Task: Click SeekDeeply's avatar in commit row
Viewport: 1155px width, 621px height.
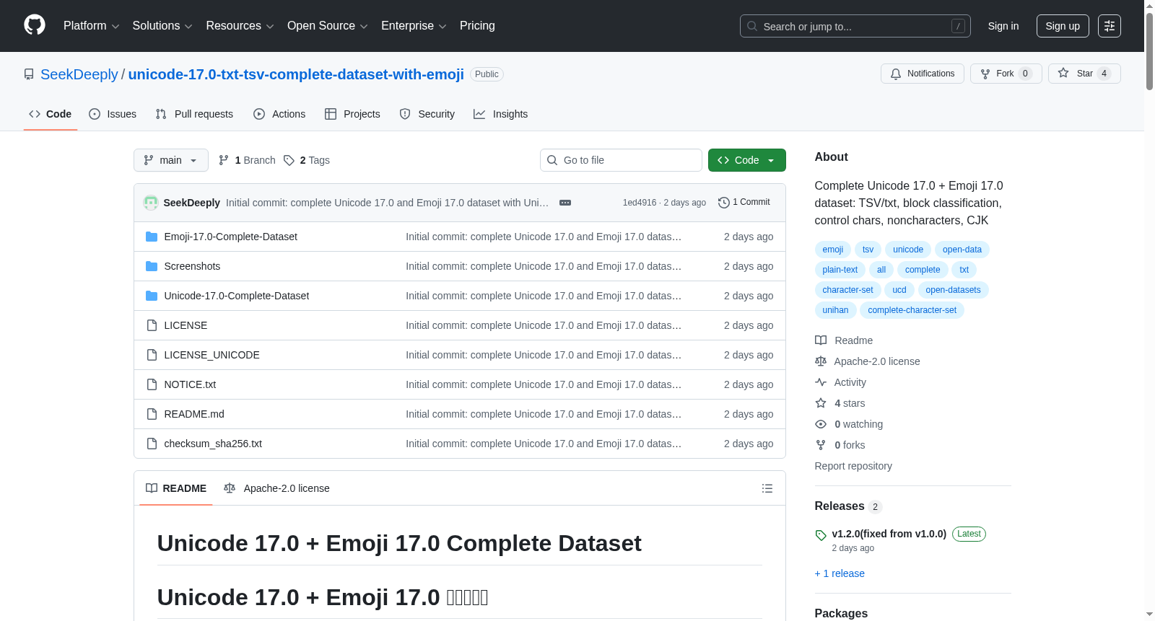Action: pos(151,203)
